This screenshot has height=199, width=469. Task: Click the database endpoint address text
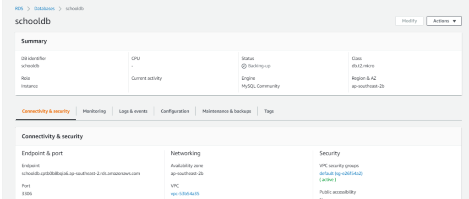click(x=81, y=173)
